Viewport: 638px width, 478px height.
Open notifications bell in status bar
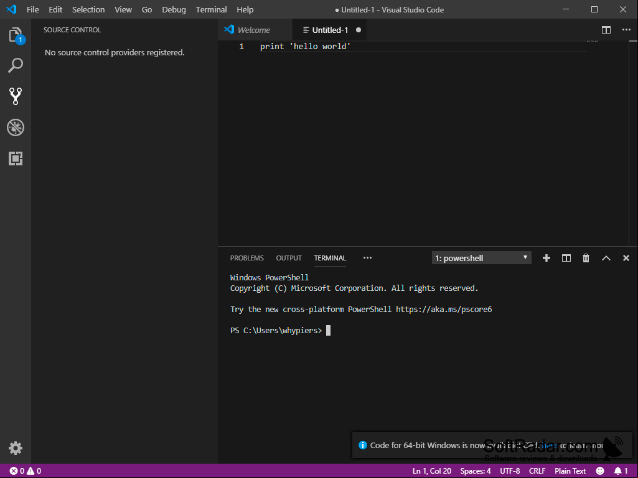pyautogui.click(x=621, y=471)
